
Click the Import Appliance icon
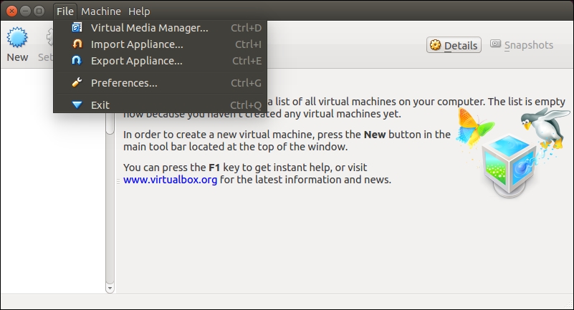pos(77,44)
